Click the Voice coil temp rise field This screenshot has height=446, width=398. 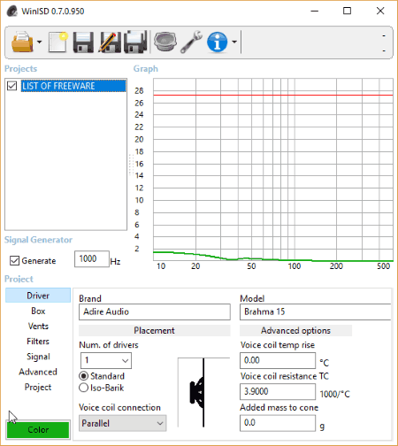278,360
